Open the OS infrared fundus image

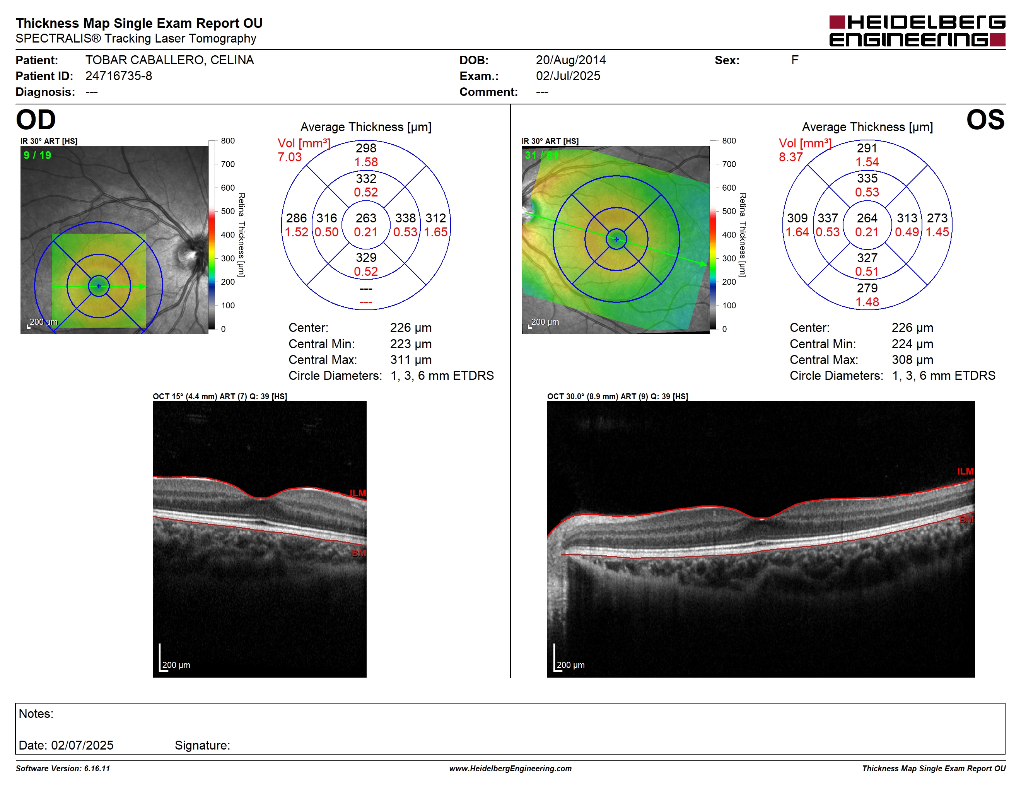click(615, 240)
